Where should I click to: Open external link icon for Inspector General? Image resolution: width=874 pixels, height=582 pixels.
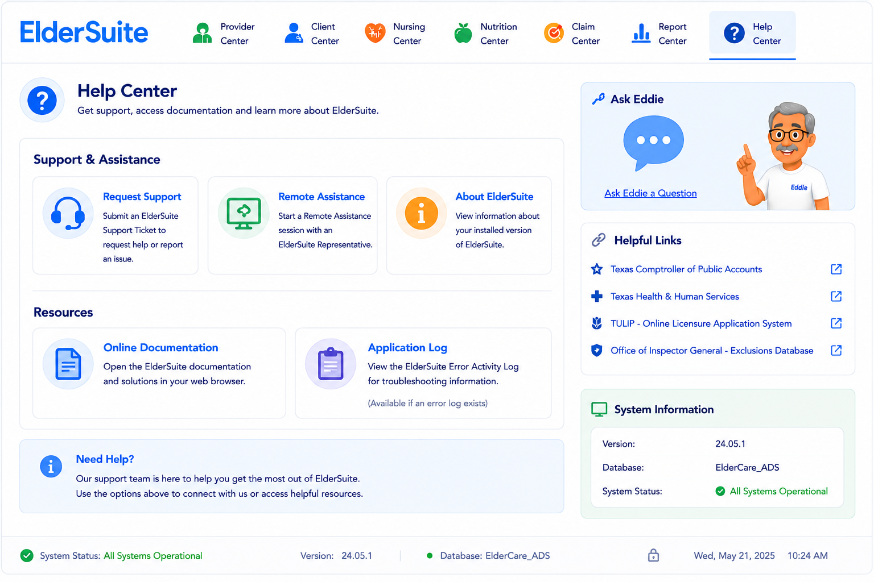click(836, 350)
